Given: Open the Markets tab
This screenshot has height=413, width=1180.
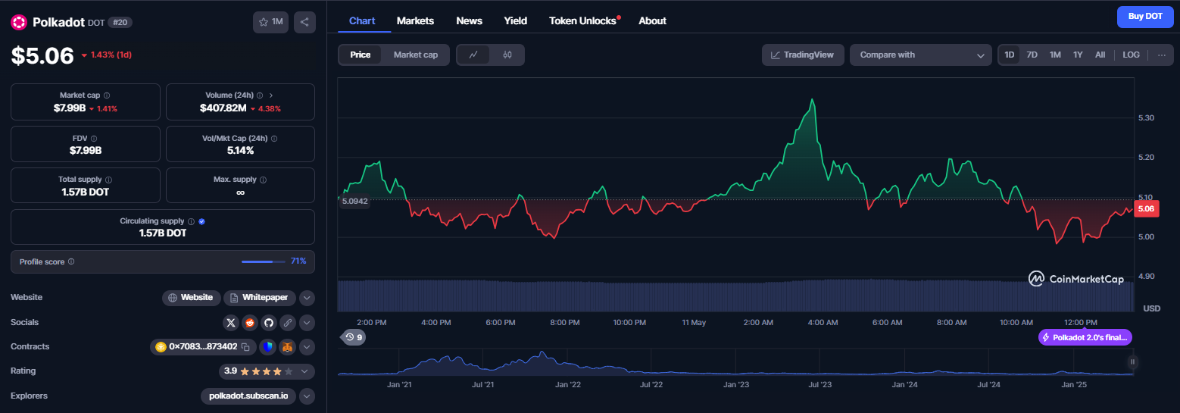Looking at the screenshot, I should coord(415,20).
